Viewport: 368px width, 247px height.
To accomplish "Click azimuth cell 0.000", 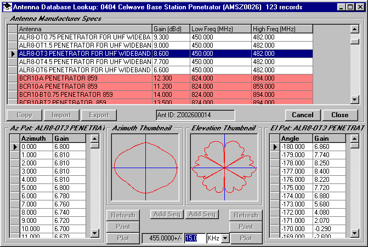I will coord(36,147).
